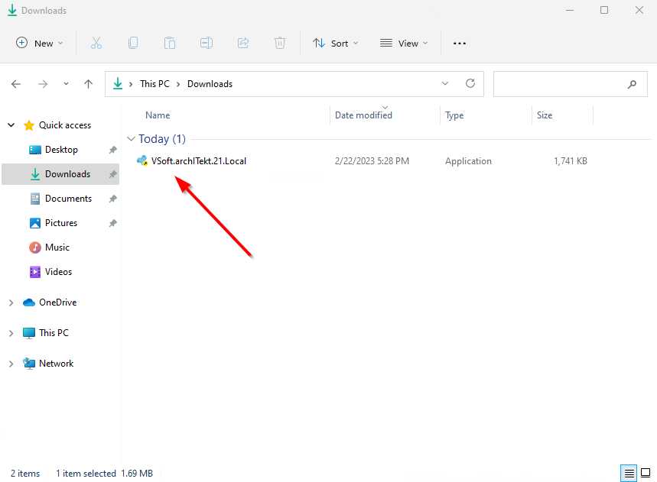Open the New item dropdown
Viewport: 657px width, 482px height.
(x=39, y=43)
